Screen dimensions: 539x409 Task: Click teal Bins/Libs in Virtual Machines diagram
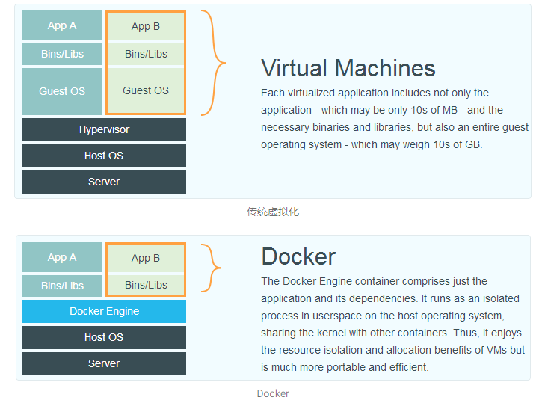coord(62,54)
